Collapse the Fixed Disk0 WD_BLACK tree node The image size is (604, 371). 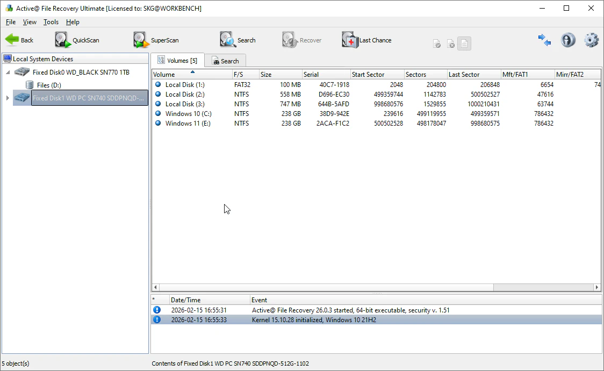coord(8,72)
